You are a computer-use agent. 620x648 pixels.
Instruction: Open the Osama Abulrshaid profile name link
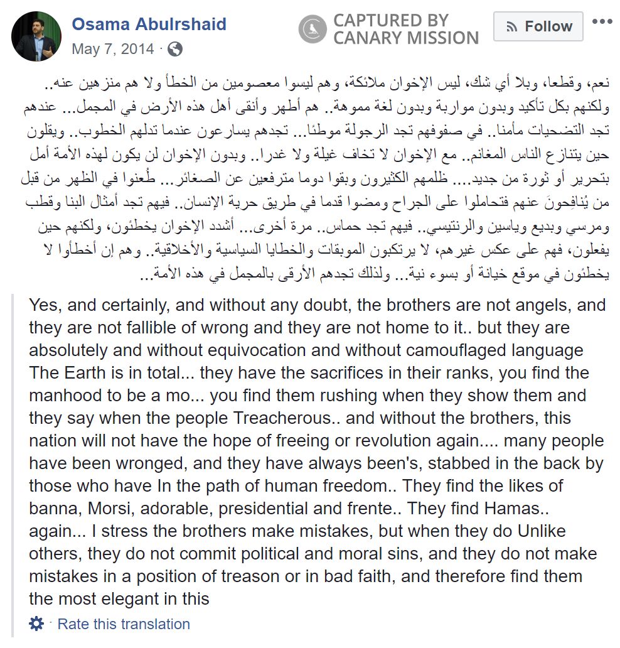tap(149, 25)
